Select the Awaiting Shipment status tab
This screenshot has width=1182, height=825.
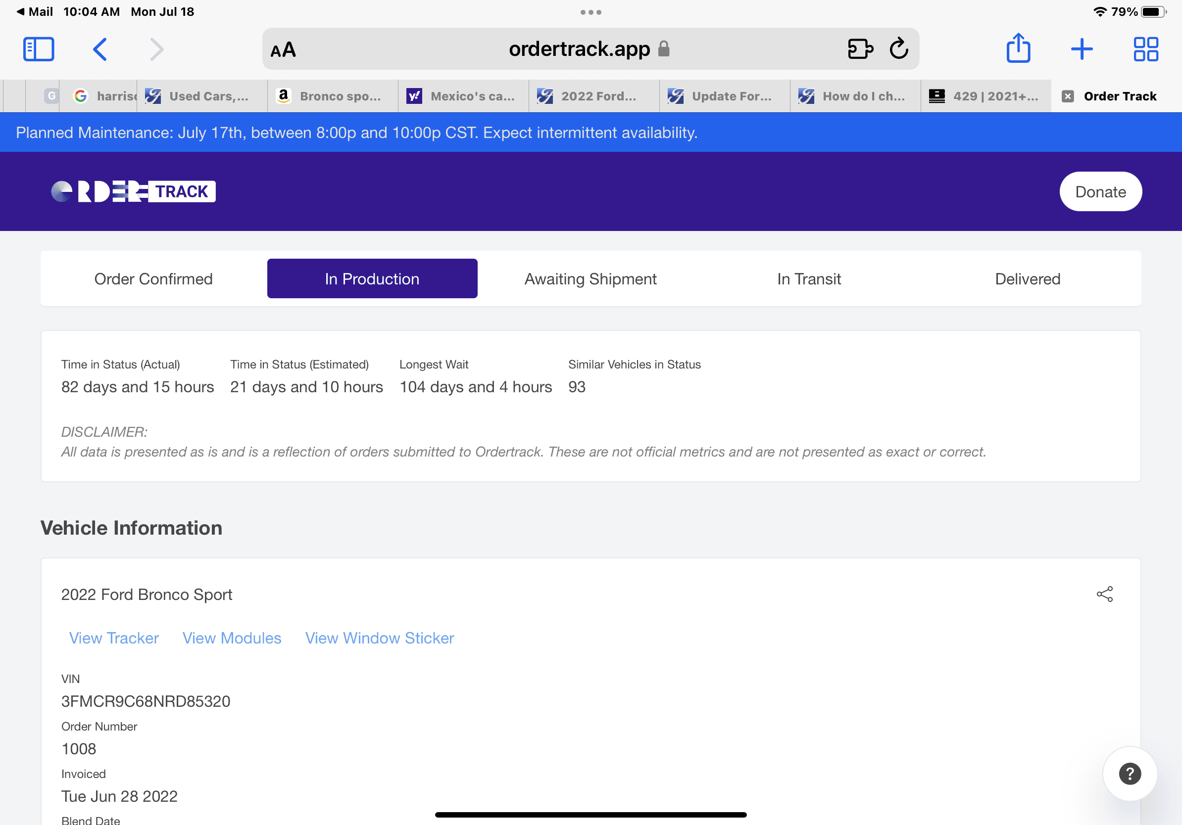pyautogui.click(x=590, y=279)
